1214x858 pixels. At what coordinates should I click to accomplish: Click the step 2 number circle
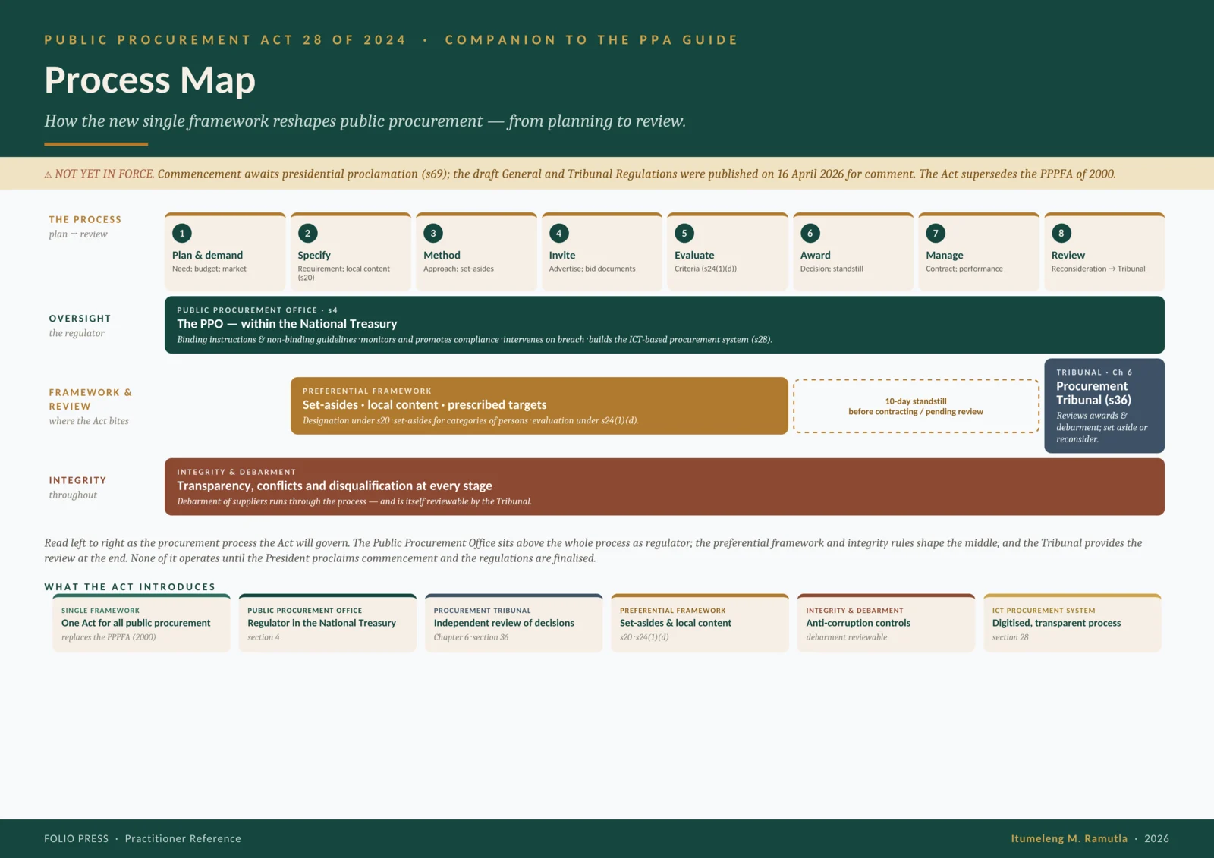point(307,233)
